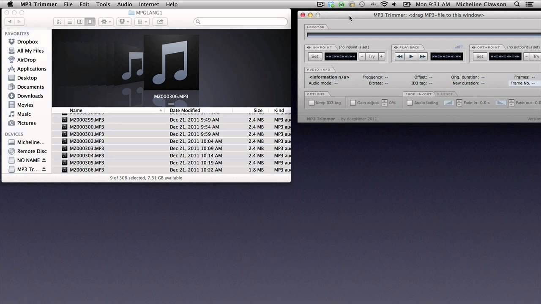541x304 pixels.
Task: Click the Out-Point Try button
Action: click(x=536, y=56)
